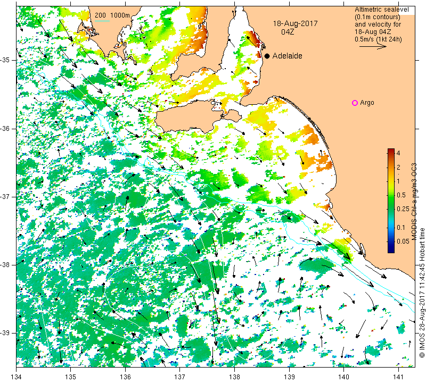Screen dimensions: 426x383
Task: Click the color bar label 0.05
Action: click(x=403, y=242)
